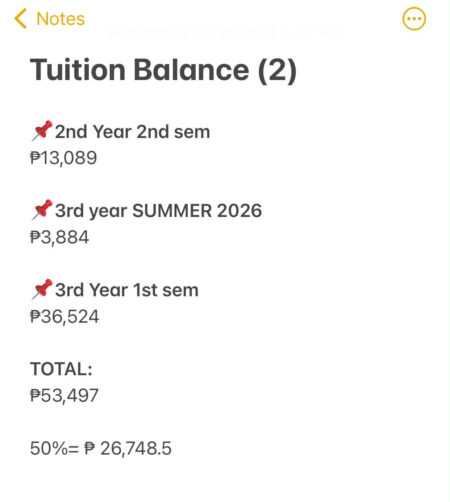450x502 pixels.
Task: Place cursor in 2nd Year 2nd sem heading
Action: coord(133,131)
